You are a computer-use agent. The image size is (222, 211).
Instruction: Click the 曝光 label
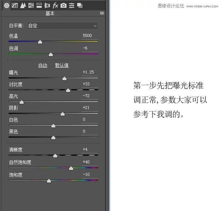(x=13, y=72)
